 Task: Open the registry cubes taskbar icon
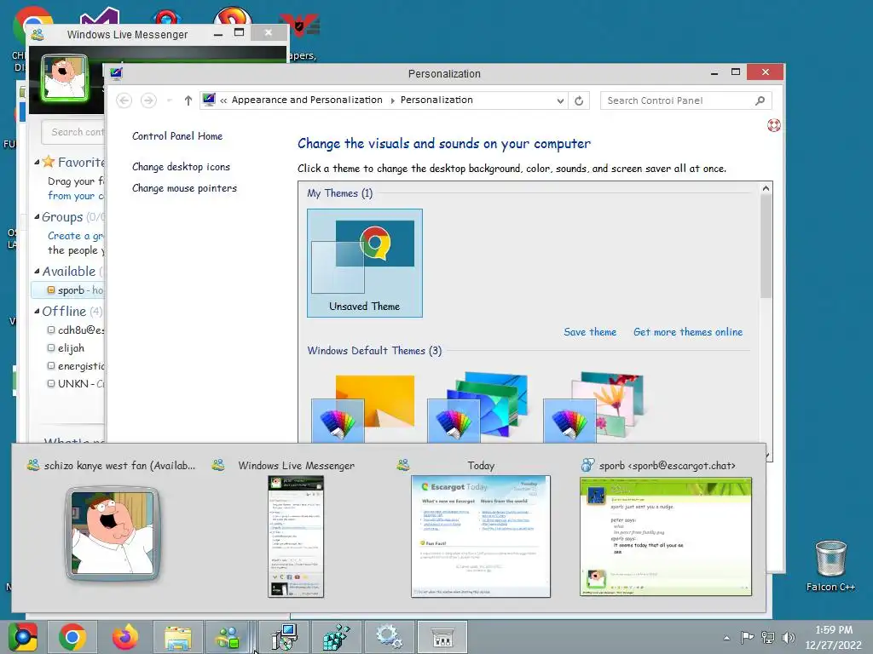[x=336, y=637]
